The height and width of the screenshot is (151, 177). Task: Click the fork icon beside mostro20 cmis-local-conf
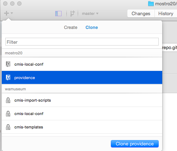coord(8,64)
